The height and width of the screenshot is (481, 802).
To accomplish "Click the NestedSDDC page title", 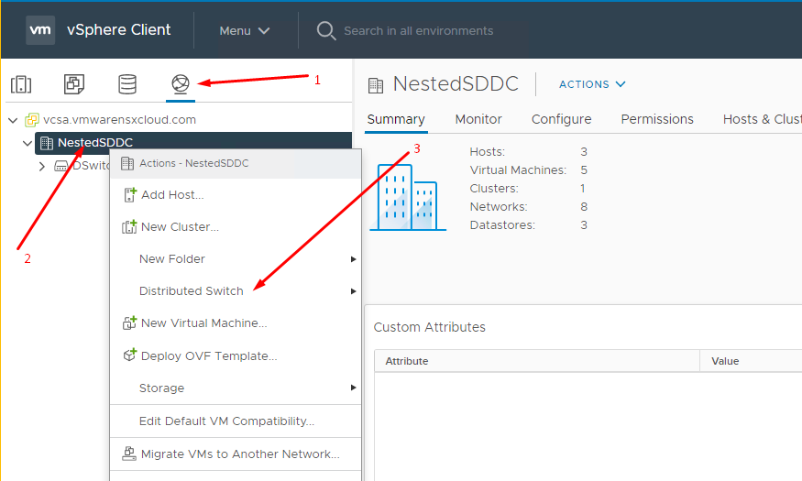I will click(x=456, y=84).
